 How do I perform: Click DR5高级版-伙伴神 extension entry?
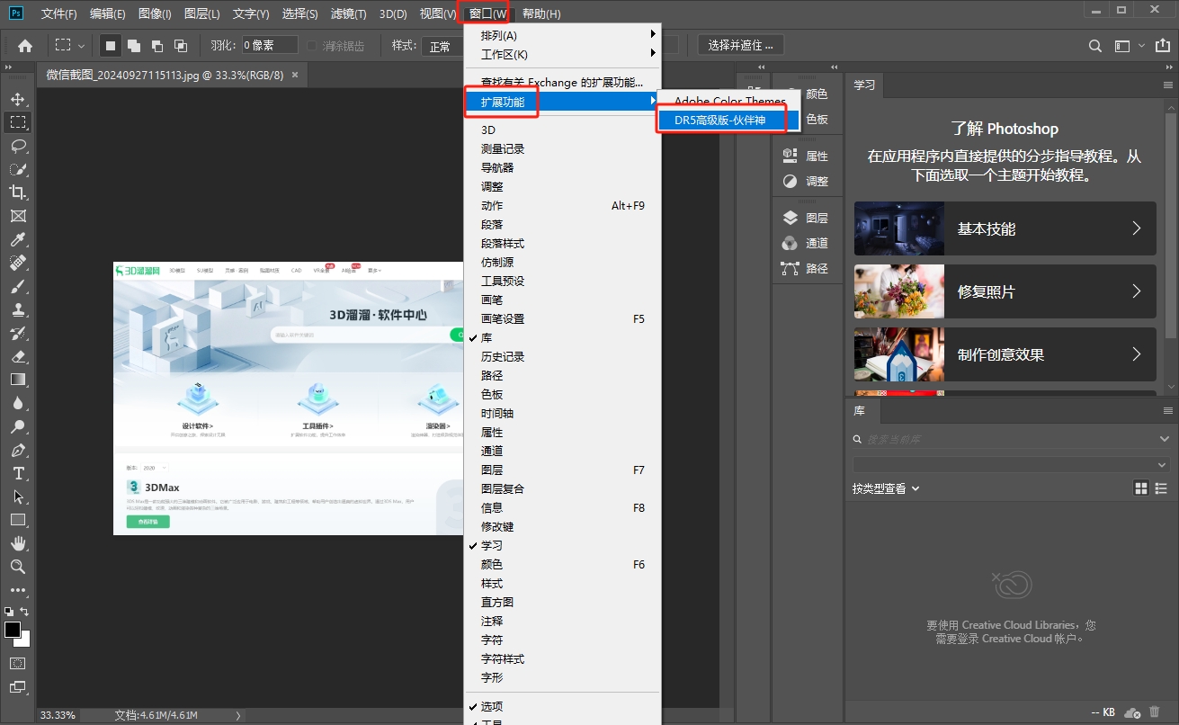[x=719, y=120]
